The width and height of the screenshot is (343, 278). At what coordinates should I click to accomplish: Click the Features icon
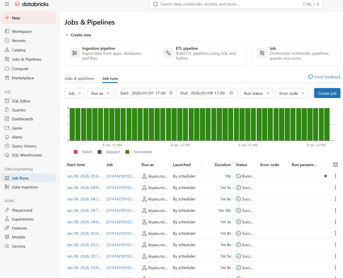point(7,228)
